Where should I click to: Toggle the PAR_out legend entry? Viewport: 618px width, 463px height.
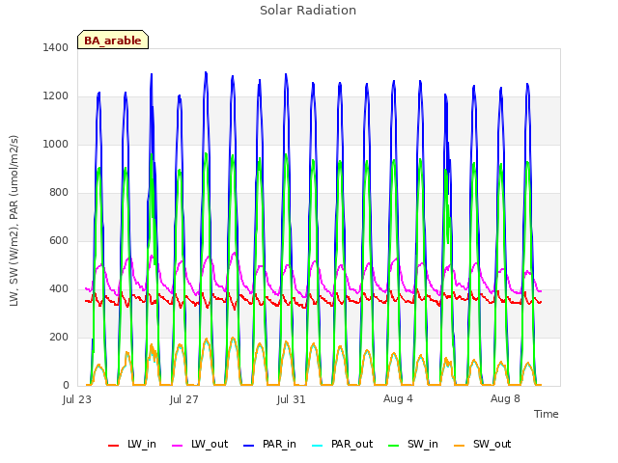[x=343, y=445]
